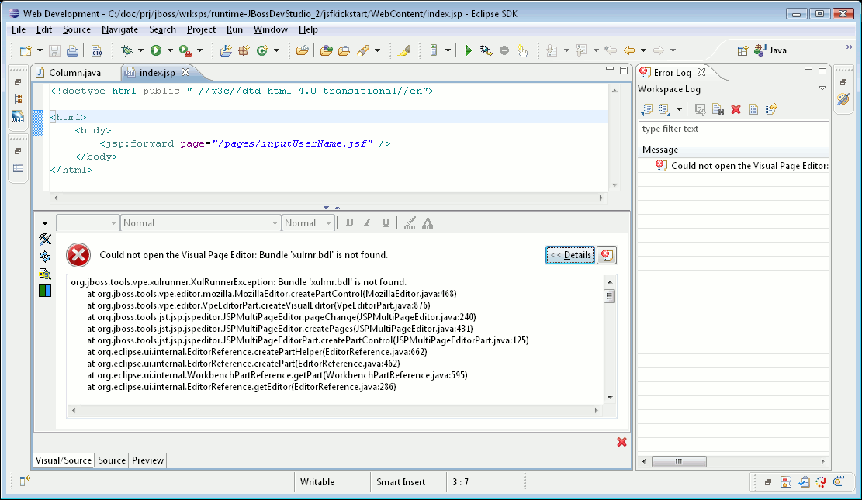Click the New Java Class icon
This screenshot has height=500, width=862.
tap(262, 50)
